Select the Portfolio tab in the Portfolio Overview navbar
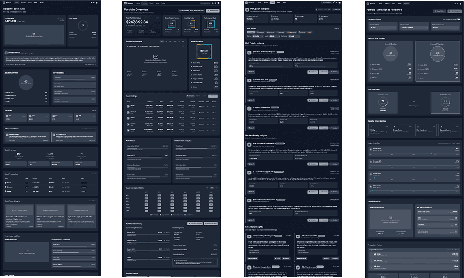This screenshot has width=464, height=278. (x=145, y=3)
